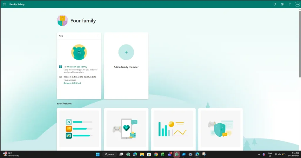301x158 pixels.
Task: Launch Google Chrome from taskbar
Action: (156, 154)
